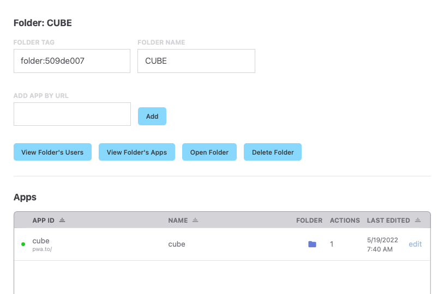Screen dimensions: 444x294
Task: Click the cube entry in NAME column
Action: pos(177,244)
